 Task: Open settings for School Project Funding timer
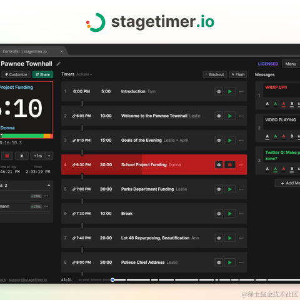[219, 165]
